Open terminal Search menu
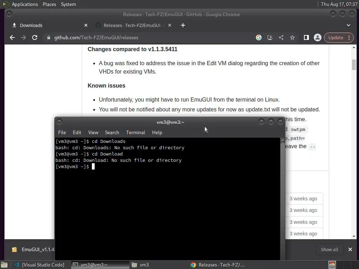 [112, 132]
